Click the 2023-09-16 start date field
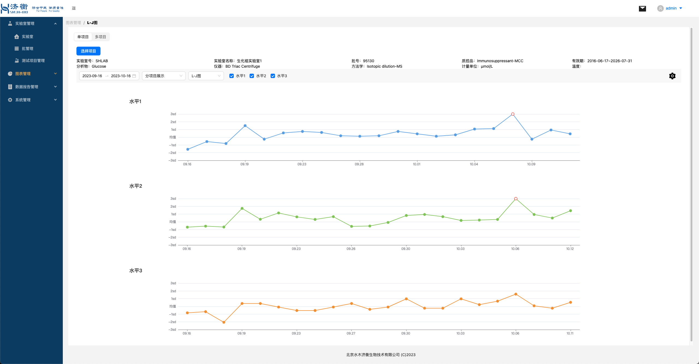This screenshot has height=364, width=699. pyautogui.click(x=92, y=76)
